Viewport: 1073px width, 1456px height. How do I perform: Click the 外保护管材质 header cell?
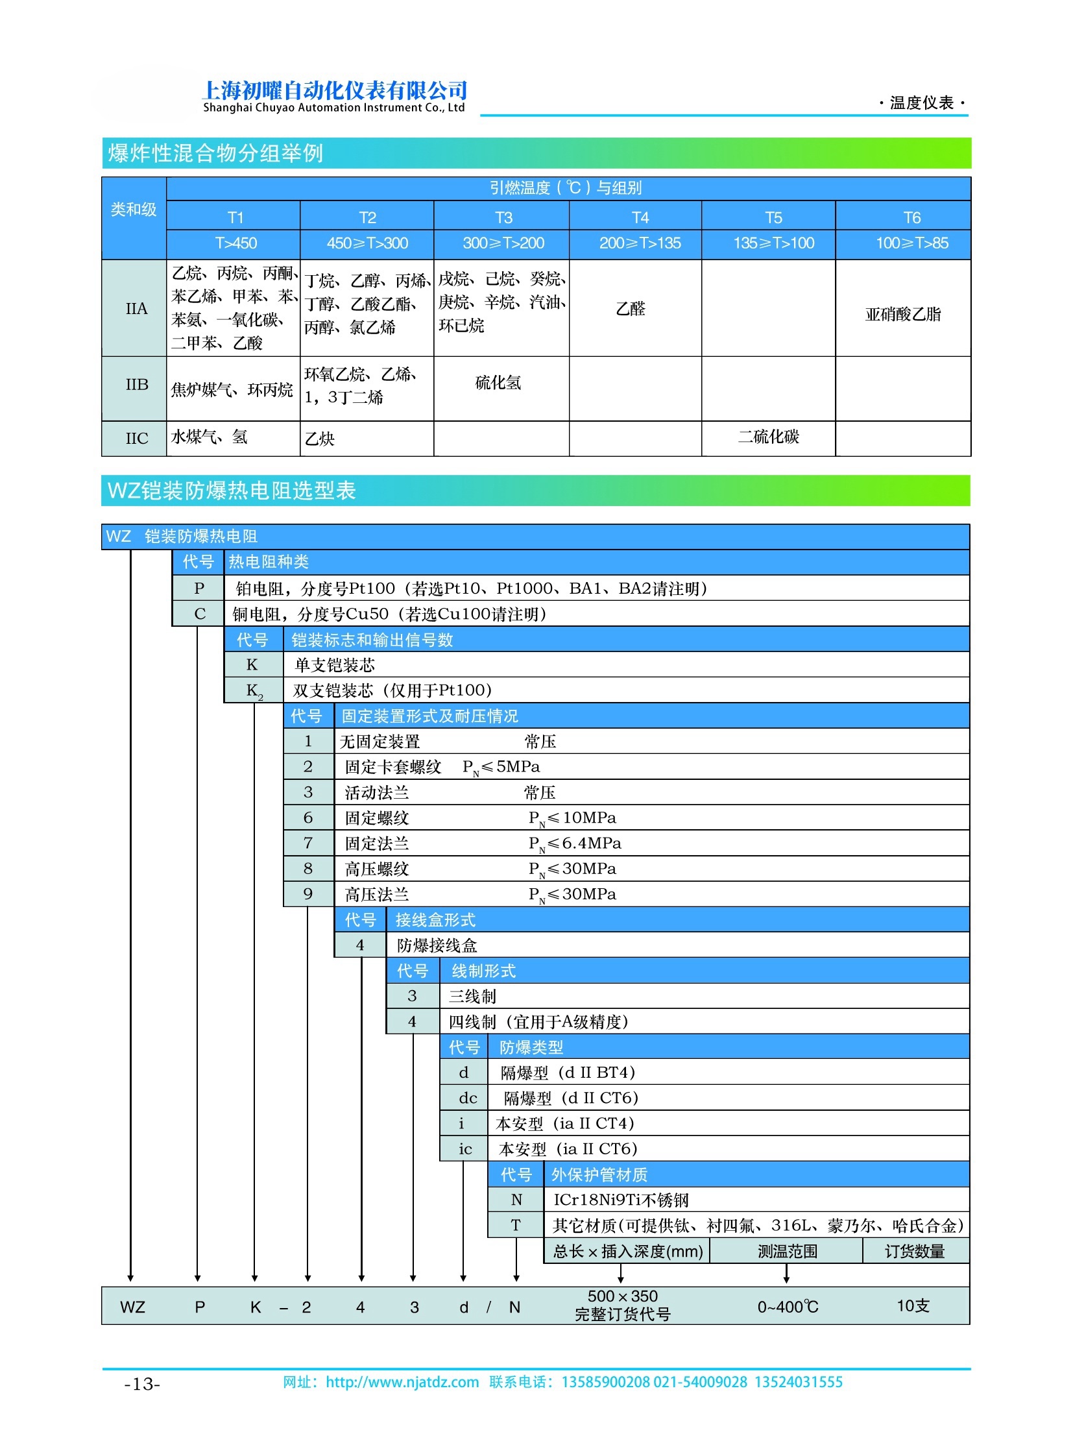point(599,1174)
